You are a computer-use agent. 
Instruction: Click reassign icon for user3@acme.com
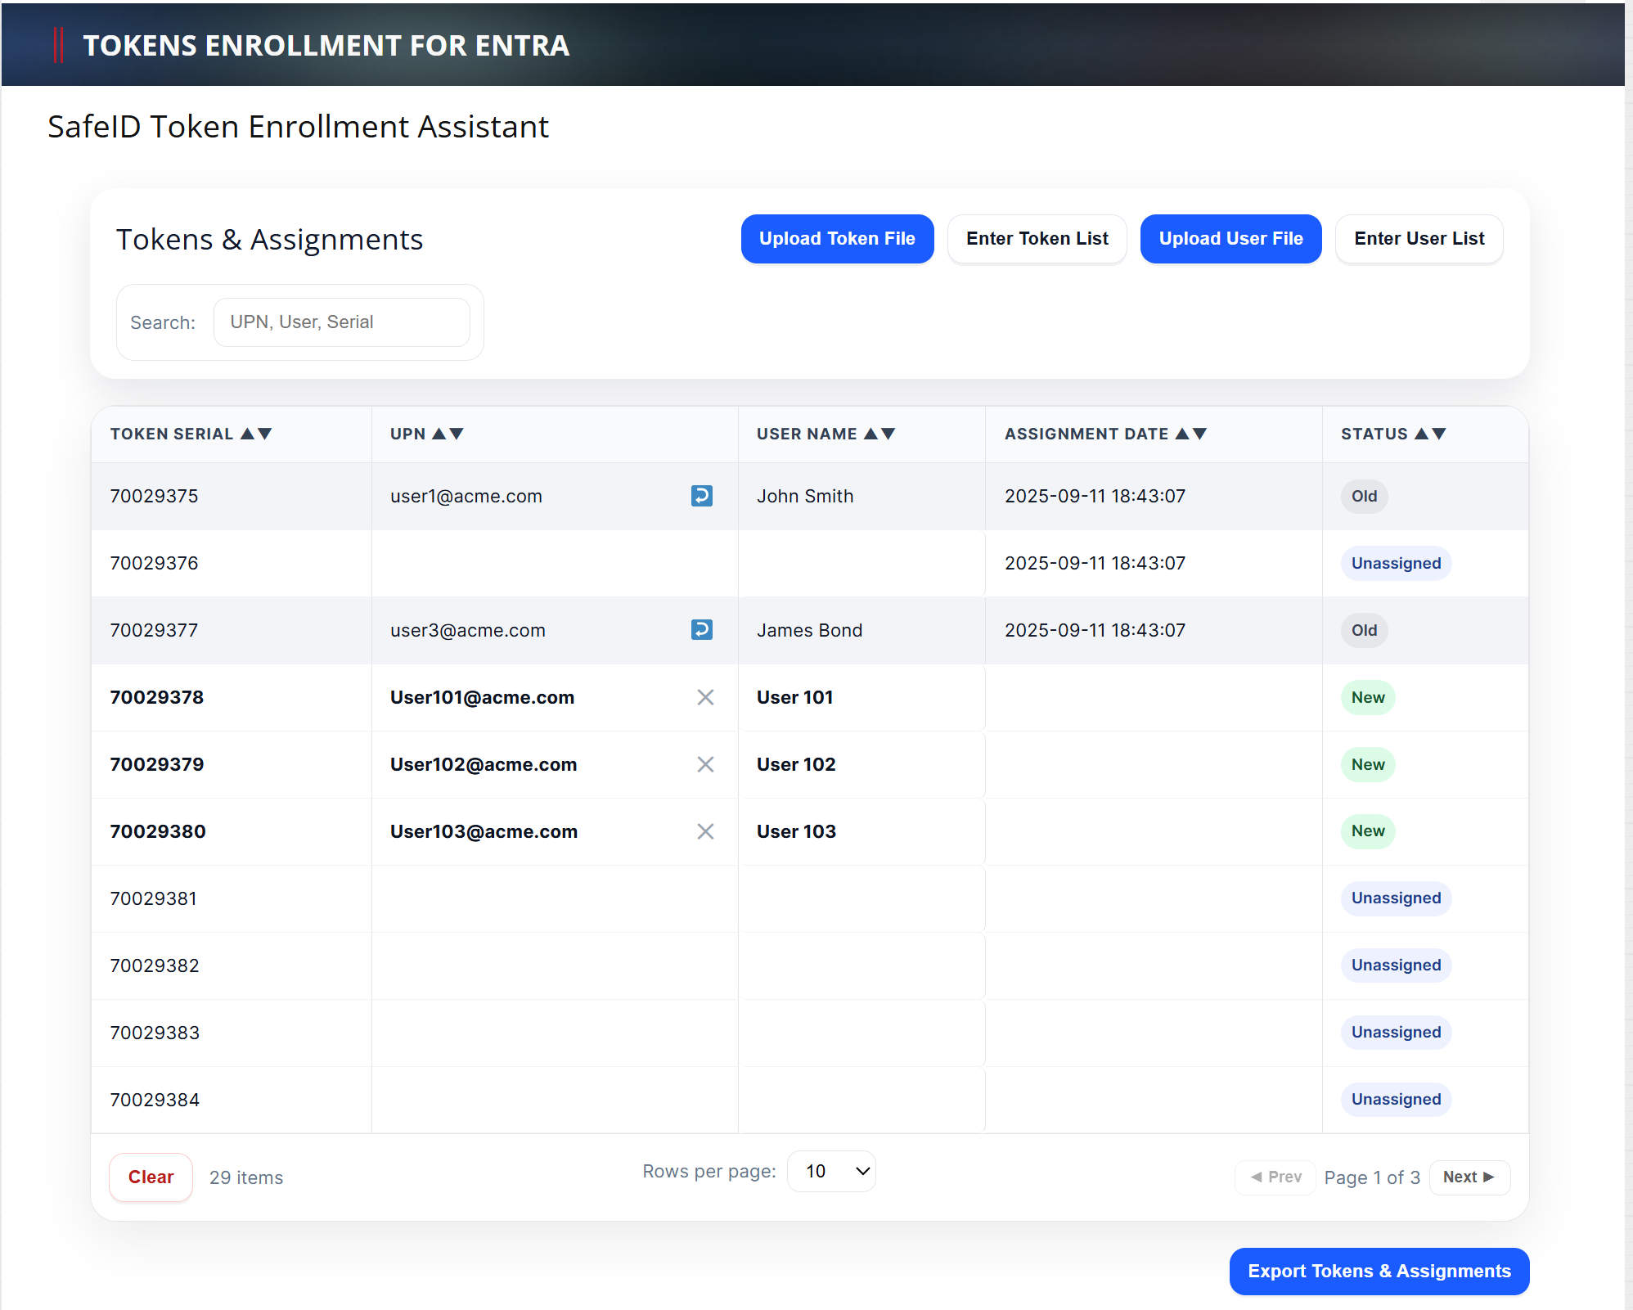[x=701, y=630]
